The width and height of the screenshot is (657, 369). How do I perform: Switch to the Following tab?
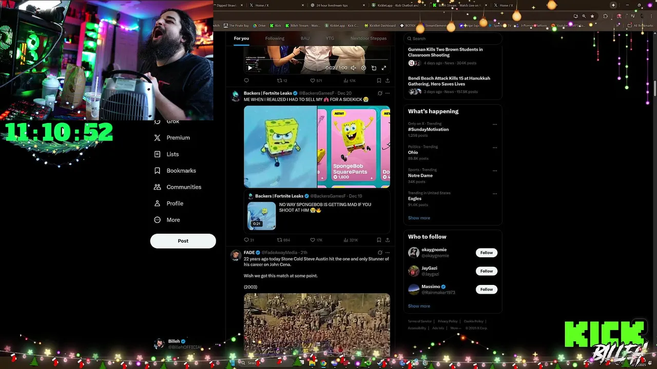(275, 38)
